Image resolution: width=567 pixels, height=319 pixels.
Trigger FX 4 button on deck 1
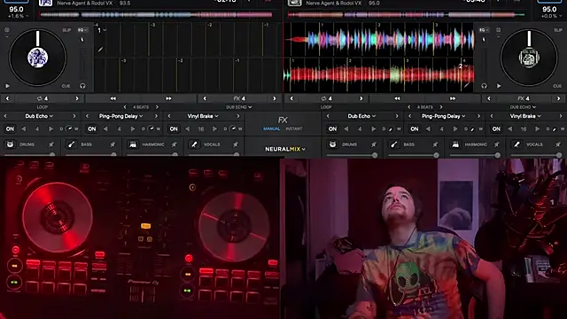pyautogui.click(x=239, y=98)
